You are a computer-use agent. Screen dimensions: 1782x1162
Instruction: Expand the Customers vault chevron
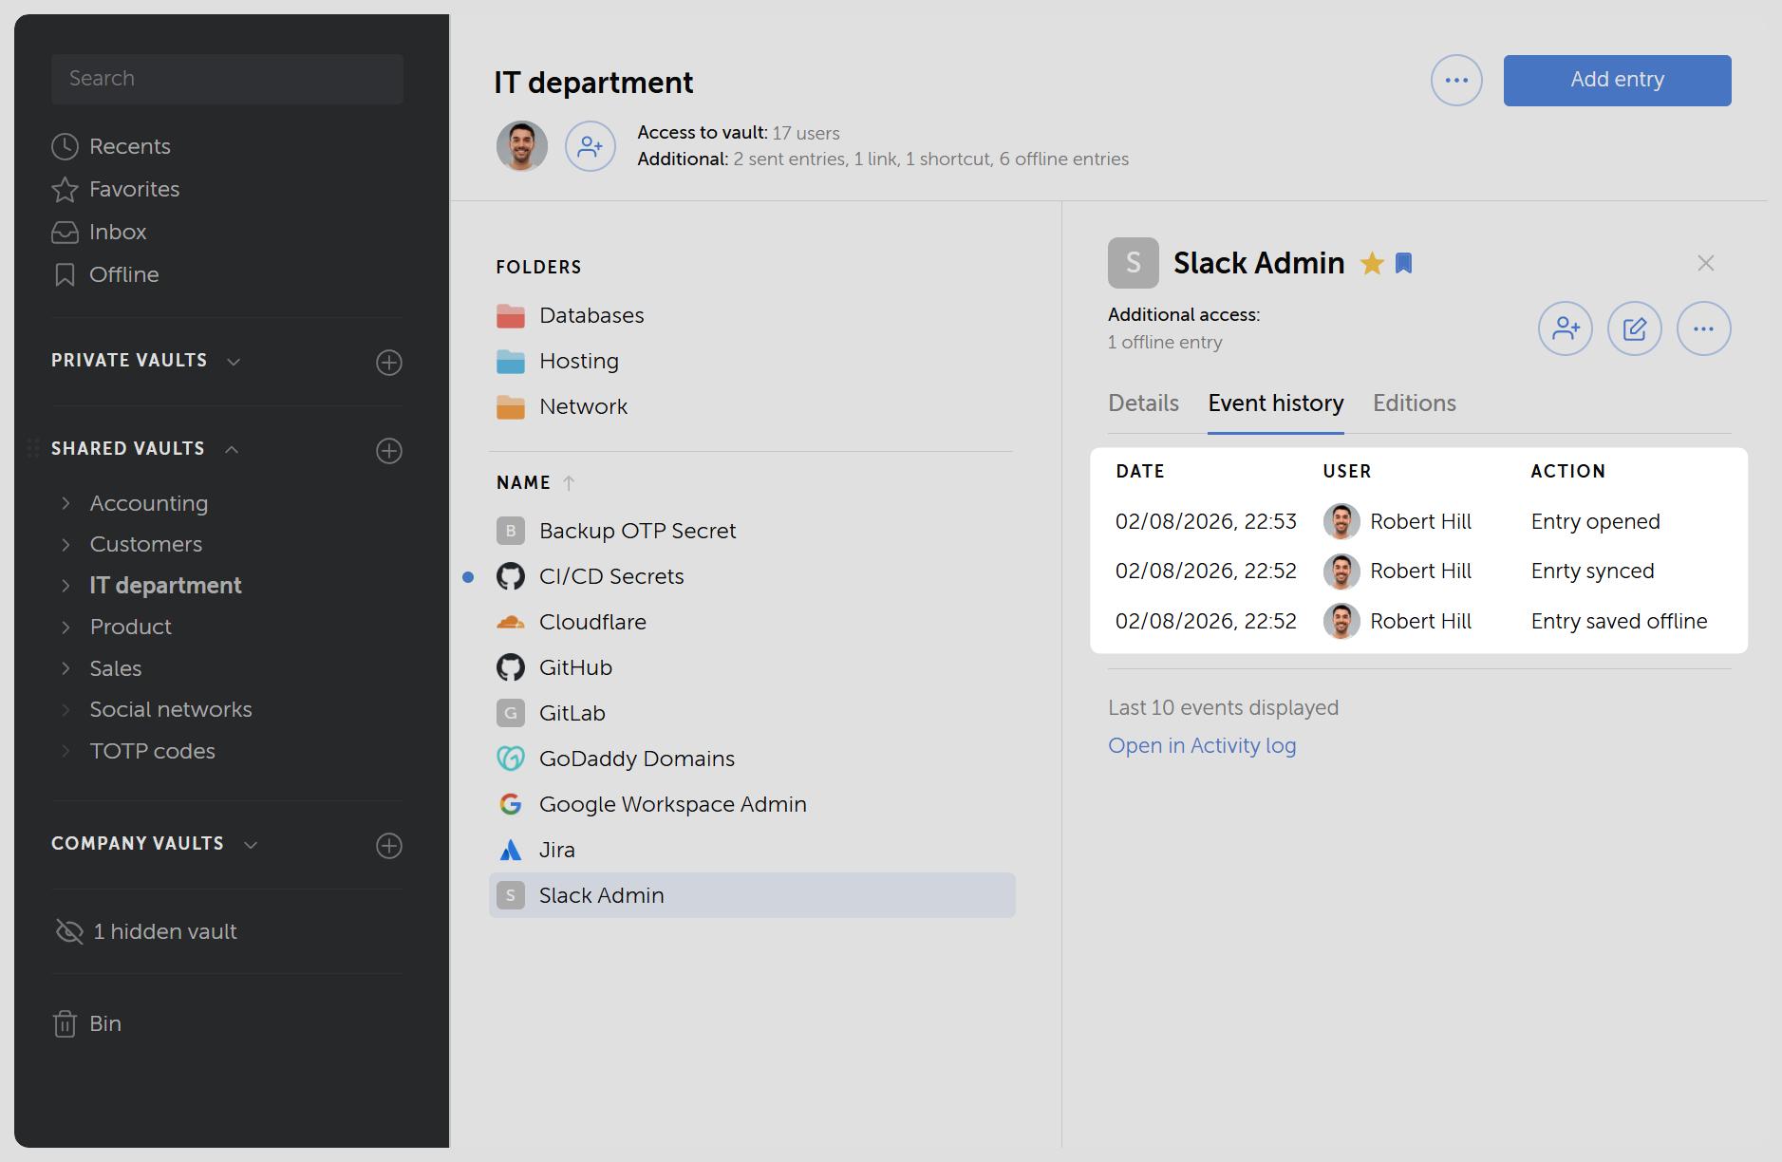tap(66, 544)
